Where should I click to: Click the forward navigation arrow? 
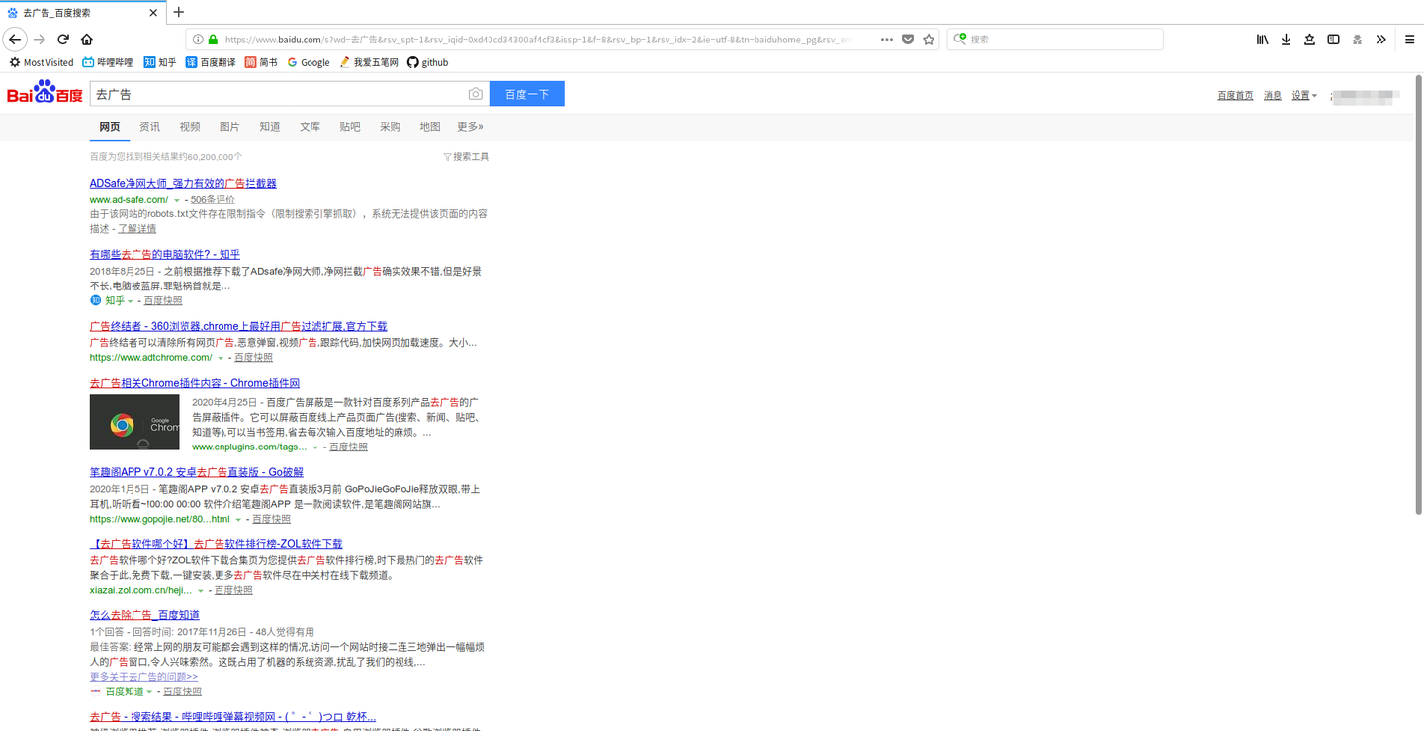pos(40,40)
